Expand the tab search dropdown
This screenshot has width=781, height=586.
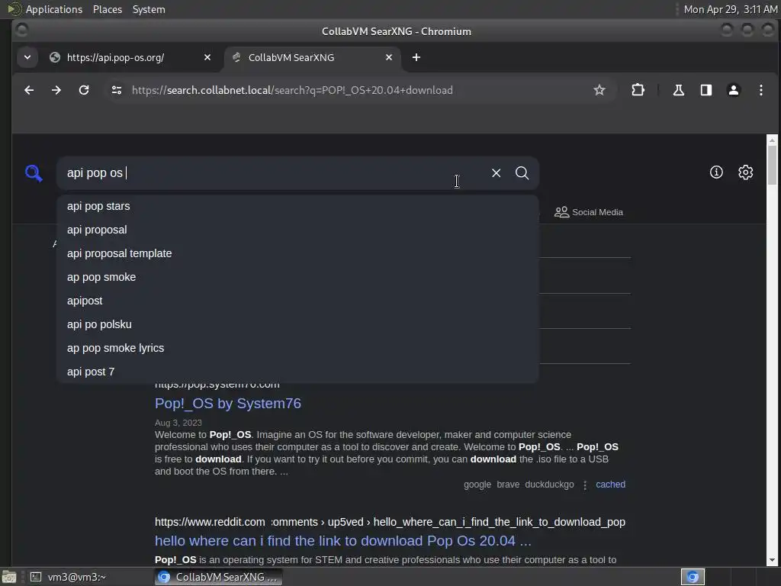[x=27, y=57]
